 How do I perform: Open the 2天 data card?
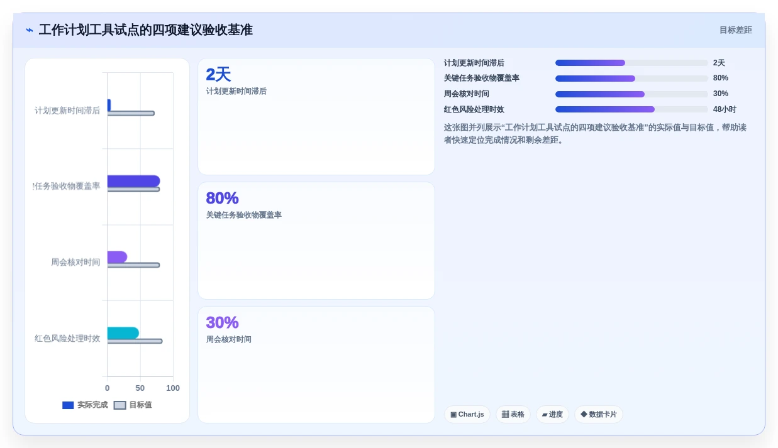[x=316, y=117]
